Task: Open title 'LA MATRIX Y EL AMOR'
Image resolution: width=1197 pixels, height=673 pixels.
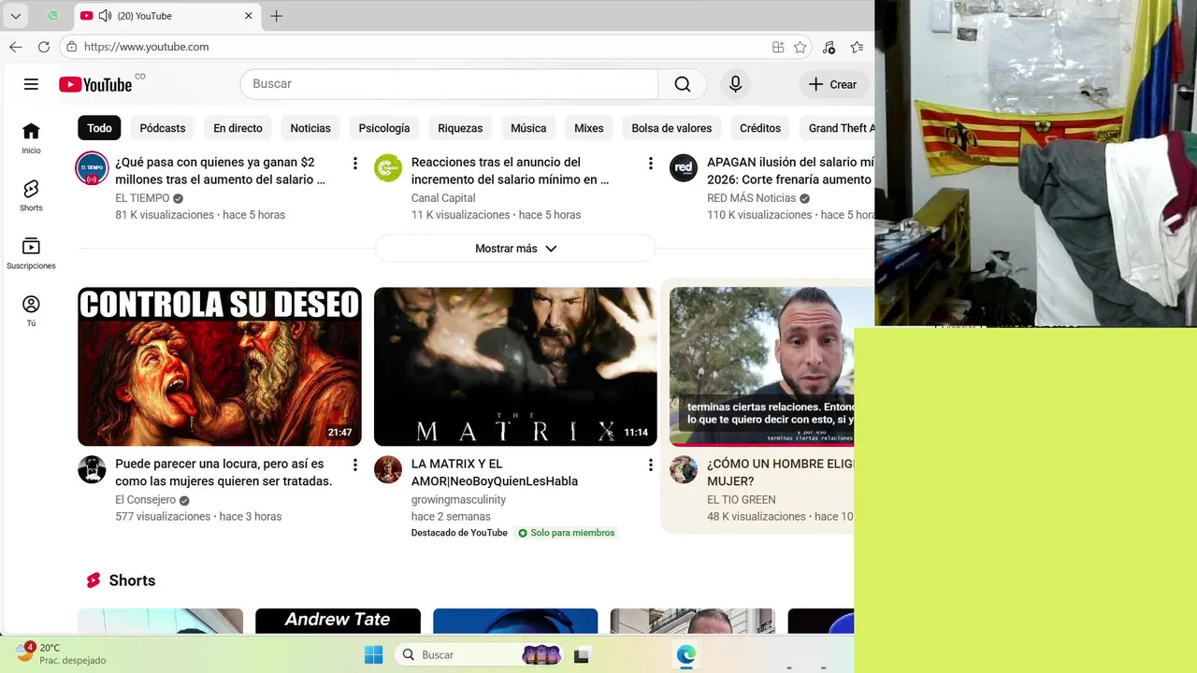Action: tap(495, 472)
